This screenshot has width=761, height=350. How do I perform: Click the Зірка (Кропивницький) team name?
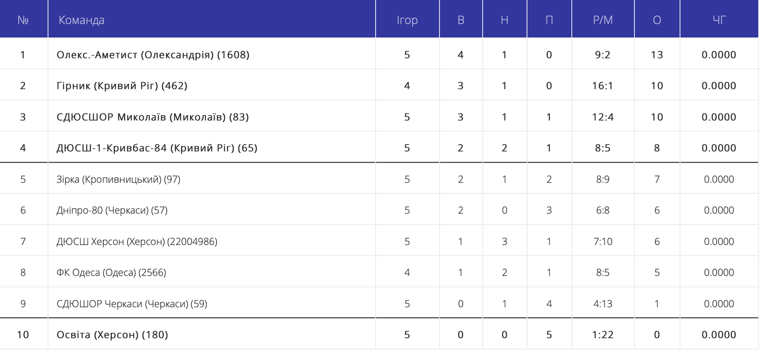[x=118, y=179]
